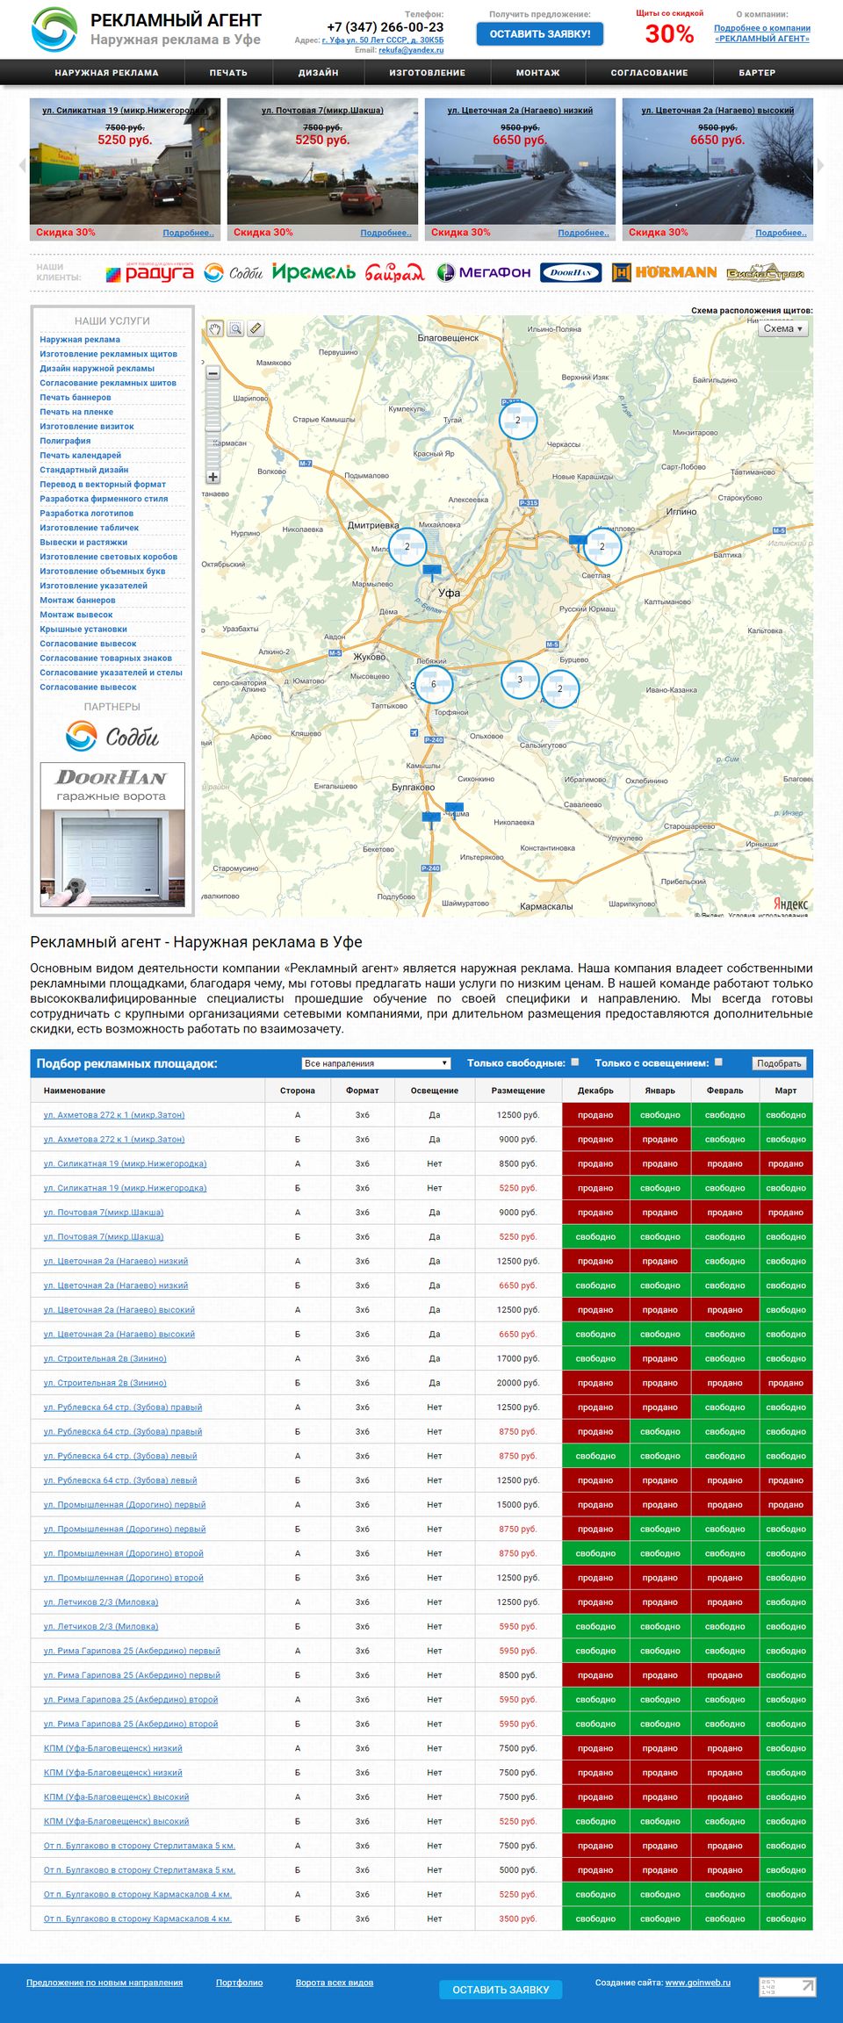Open ул. Почтовая 7 billboard photo card
843x2023 pixels.
click(x=322, y=169)
